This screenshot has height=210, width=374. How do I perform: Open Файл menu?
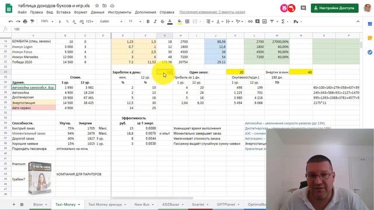[x=22, y=12]
